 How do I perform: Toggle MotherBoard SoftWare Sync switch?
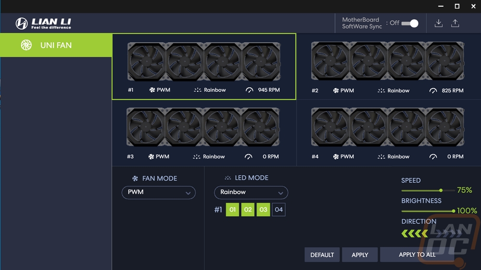[x=410, y=23]
